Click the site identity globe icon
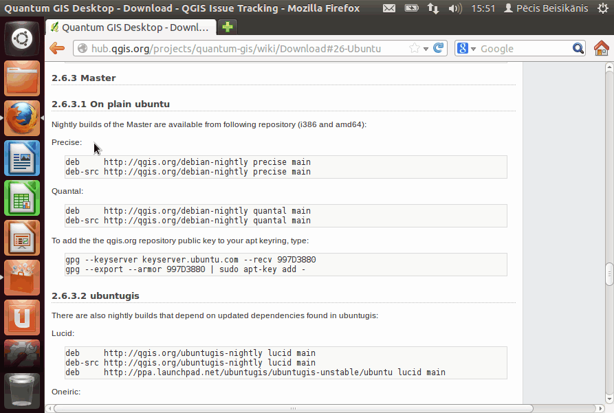 [83, 49]
